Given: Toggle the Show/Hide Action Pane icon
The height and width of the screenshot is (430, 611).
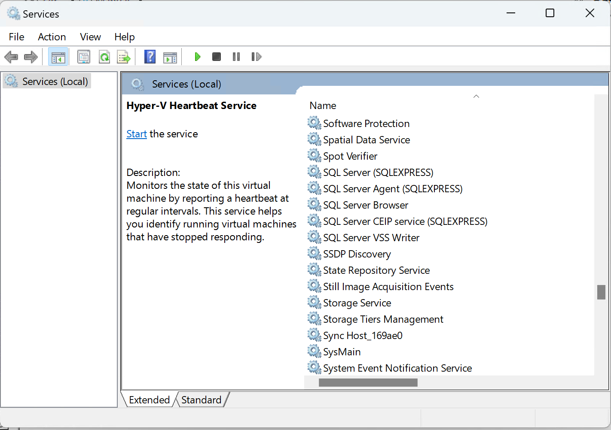Looking at the screenshot, I should (170, 57).
